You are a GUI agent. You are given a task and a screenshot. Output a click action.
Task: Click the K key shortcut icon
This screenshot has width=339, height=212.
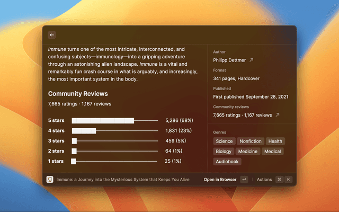click(288, 180)
